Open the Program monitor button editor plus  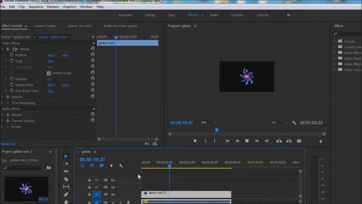pyautogui.click(x=321, y=141)
